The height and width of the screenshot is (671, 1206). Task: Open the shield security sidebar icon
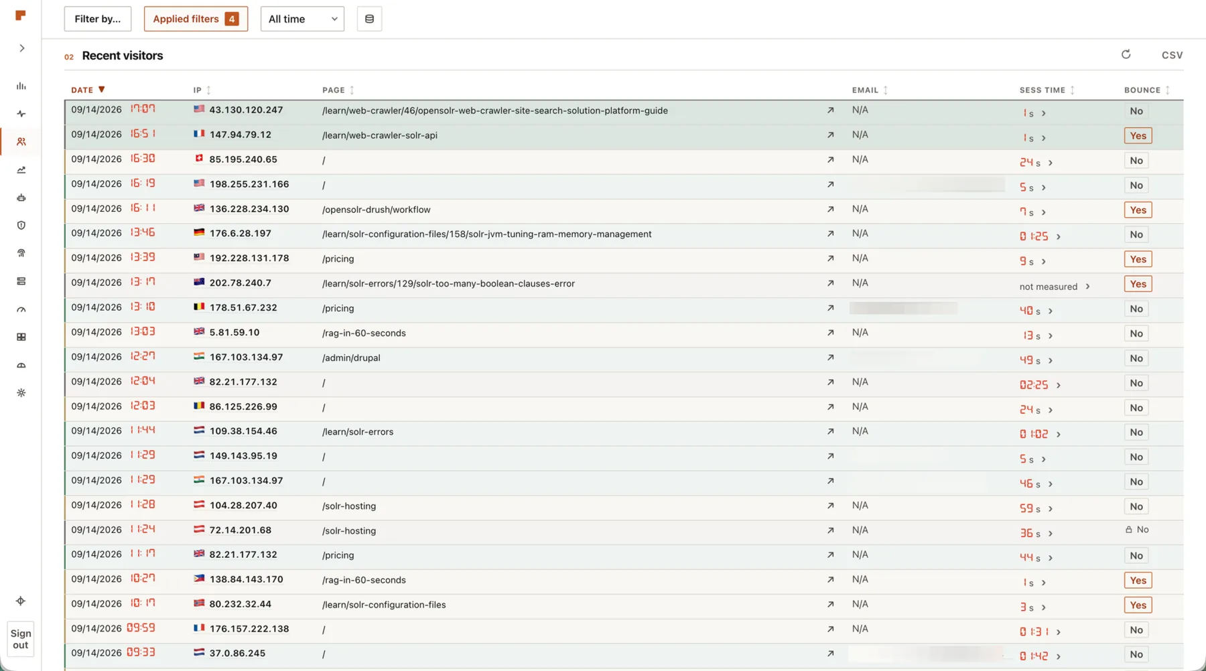[x=21, y=226]
